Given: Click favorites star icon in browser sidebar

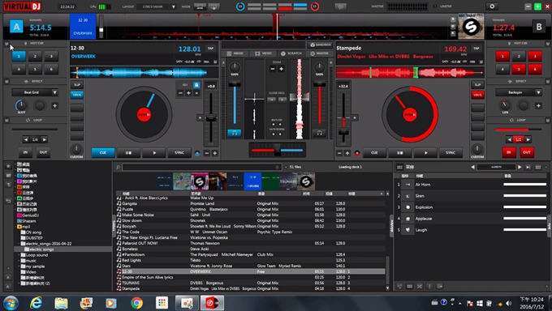Looking at the screenshot, I should [x=8, y=165].
